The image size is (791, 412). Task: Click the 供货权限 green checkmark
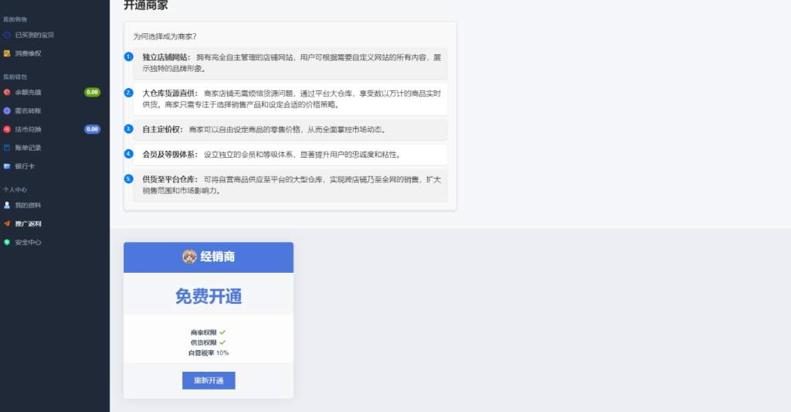(222, 342)
